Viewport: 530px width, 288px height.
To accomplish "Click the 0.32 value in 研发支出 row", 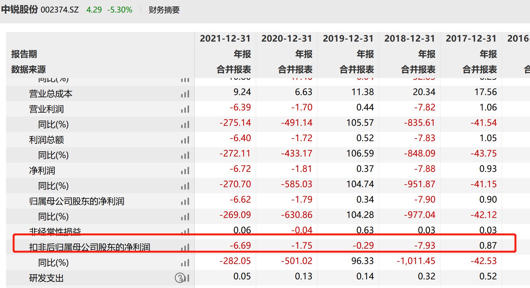I will [427, 276].
